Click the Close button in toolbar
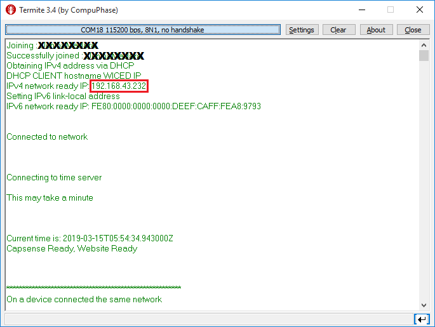 [413, 30]
